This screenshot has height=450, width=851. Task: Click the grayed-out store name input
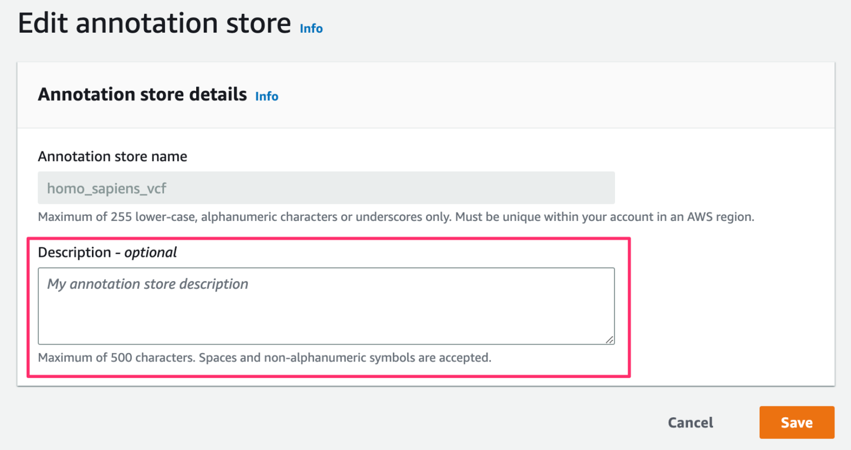326,188
